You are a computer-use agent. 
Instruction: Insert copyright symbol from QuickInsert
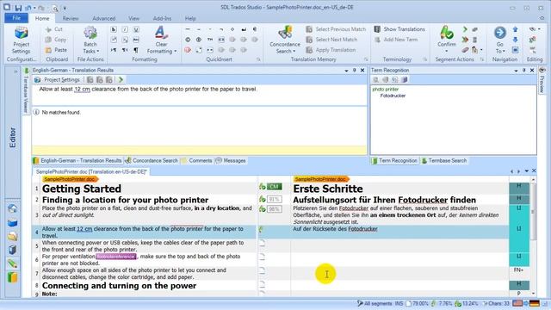point(188,40)
